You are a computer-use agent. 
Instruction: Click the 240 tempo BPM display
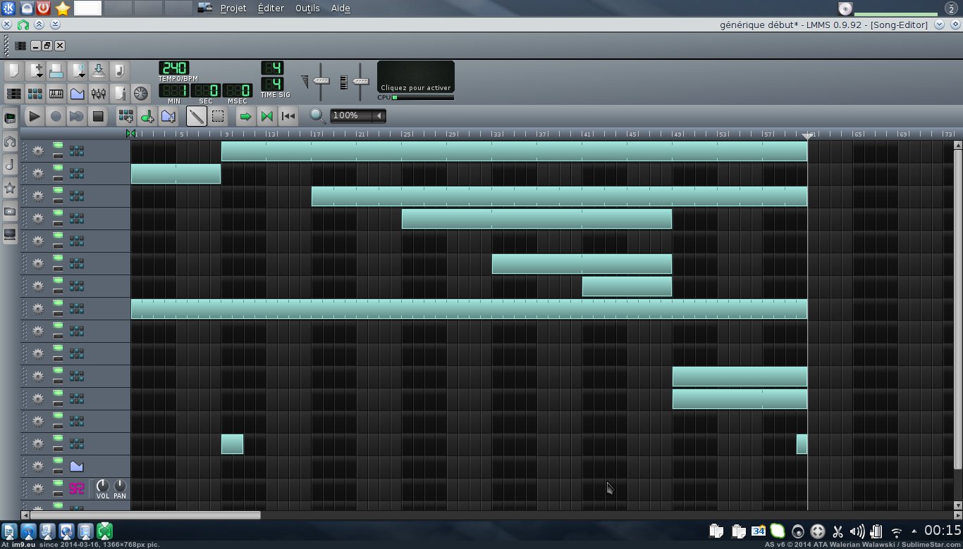[x=173, y=68]
